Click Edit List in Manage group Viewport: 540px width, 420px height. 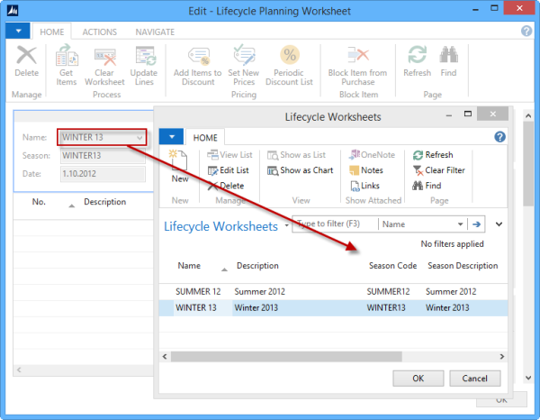pyautogui.click(x=228, y=170)
